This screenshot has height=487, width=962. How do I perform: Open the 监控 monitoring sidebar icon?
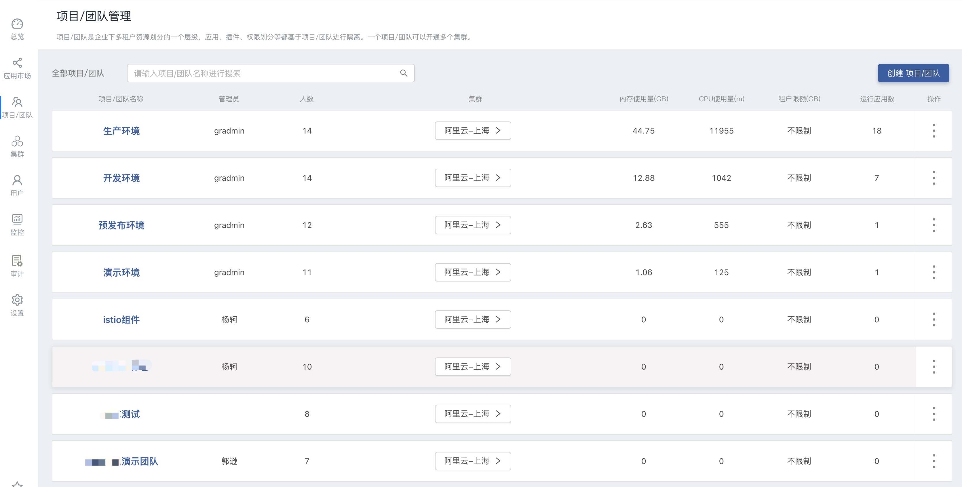coord(17,219)
